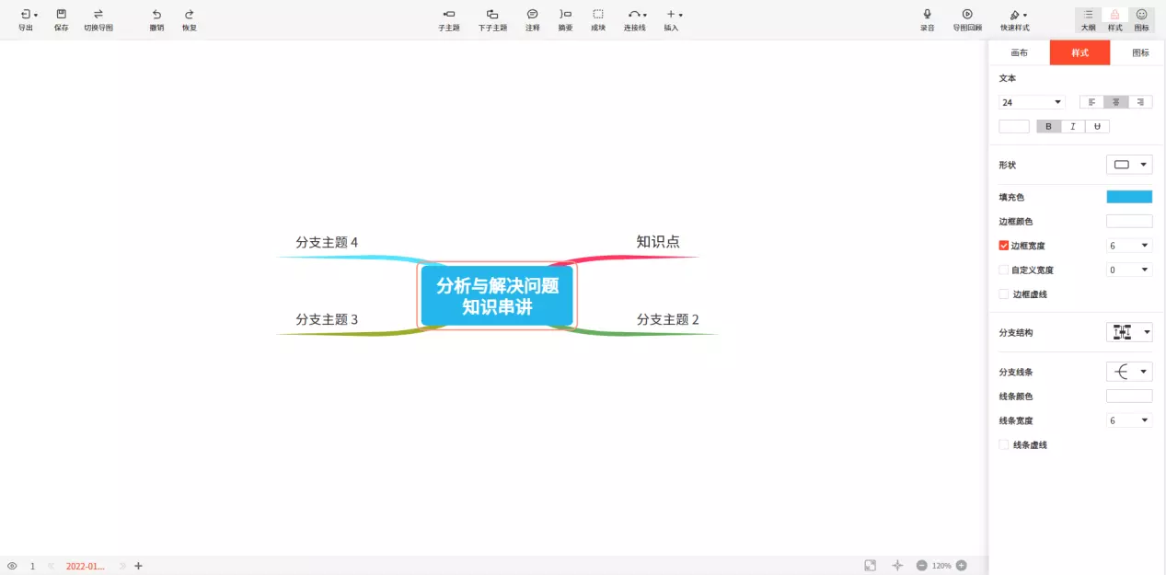
Task: Add a 子主题 (subtopic) from toolbar
Action: click(448, 15)
